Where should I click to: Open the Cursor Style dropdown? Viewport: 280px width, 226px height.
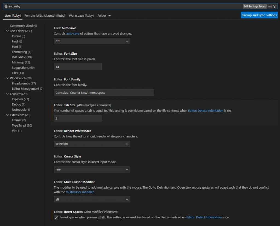(92, 169)
